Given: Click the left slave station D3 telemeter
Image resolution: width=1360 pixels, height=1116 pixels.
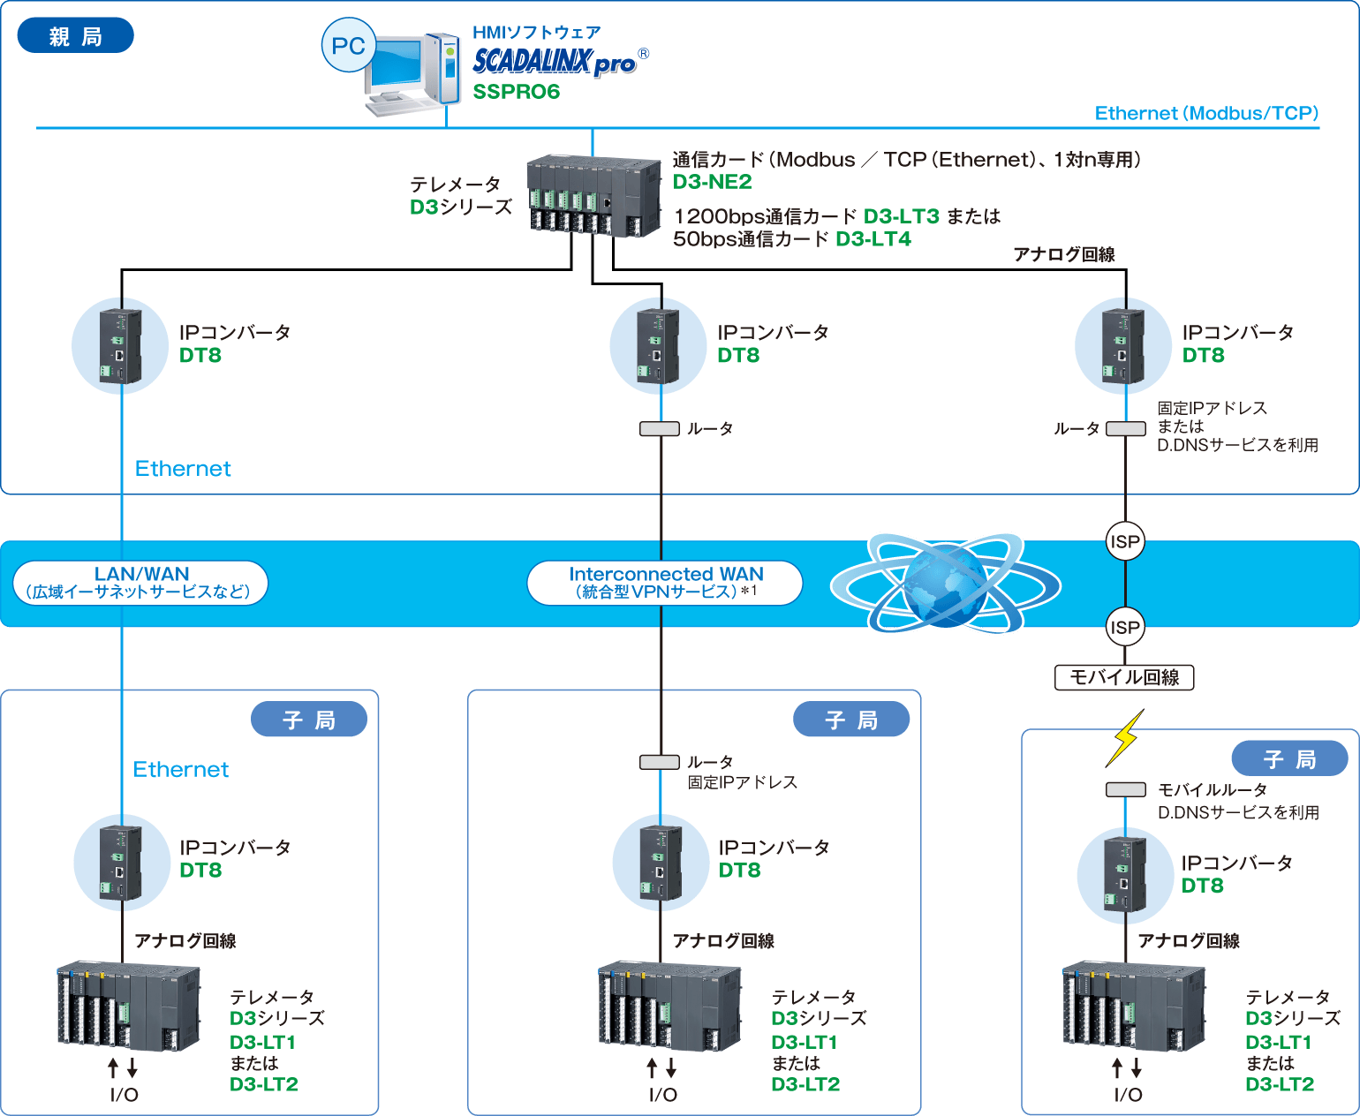Looking at the screenshot, I should (129, 1007).
